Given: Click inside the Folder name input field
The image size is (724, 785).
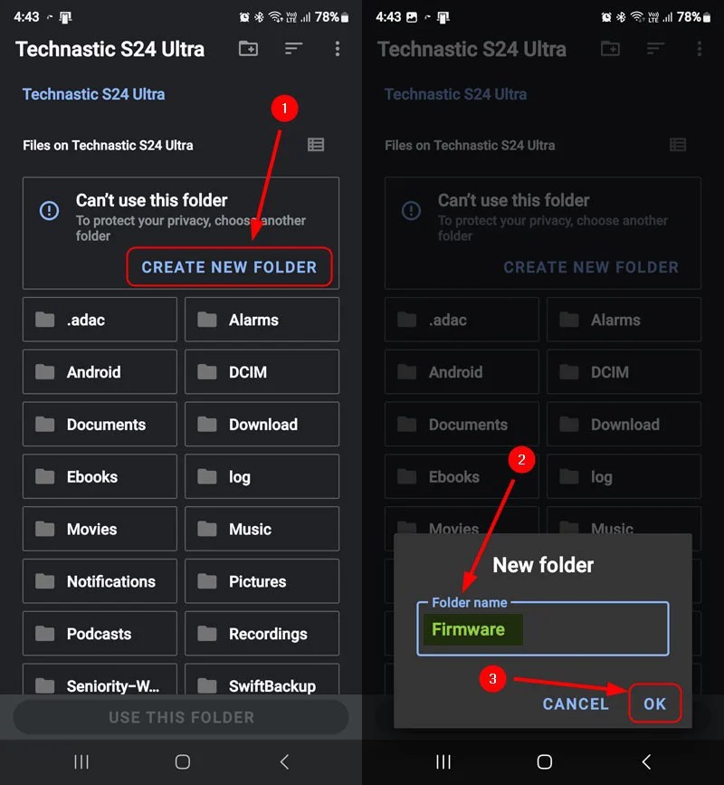Looking at the screenshot, I should pyautogui.click(x=542, y=628).
